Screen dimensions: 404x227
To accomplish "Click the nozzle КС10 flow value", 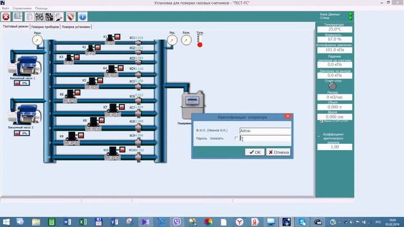I will [140, 150].
